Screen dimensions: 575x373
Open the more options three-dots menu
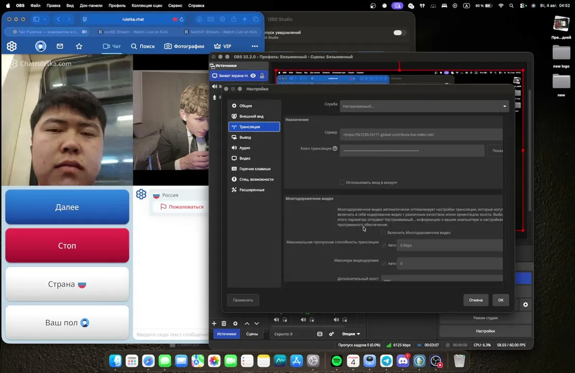[x=255, y=46]
